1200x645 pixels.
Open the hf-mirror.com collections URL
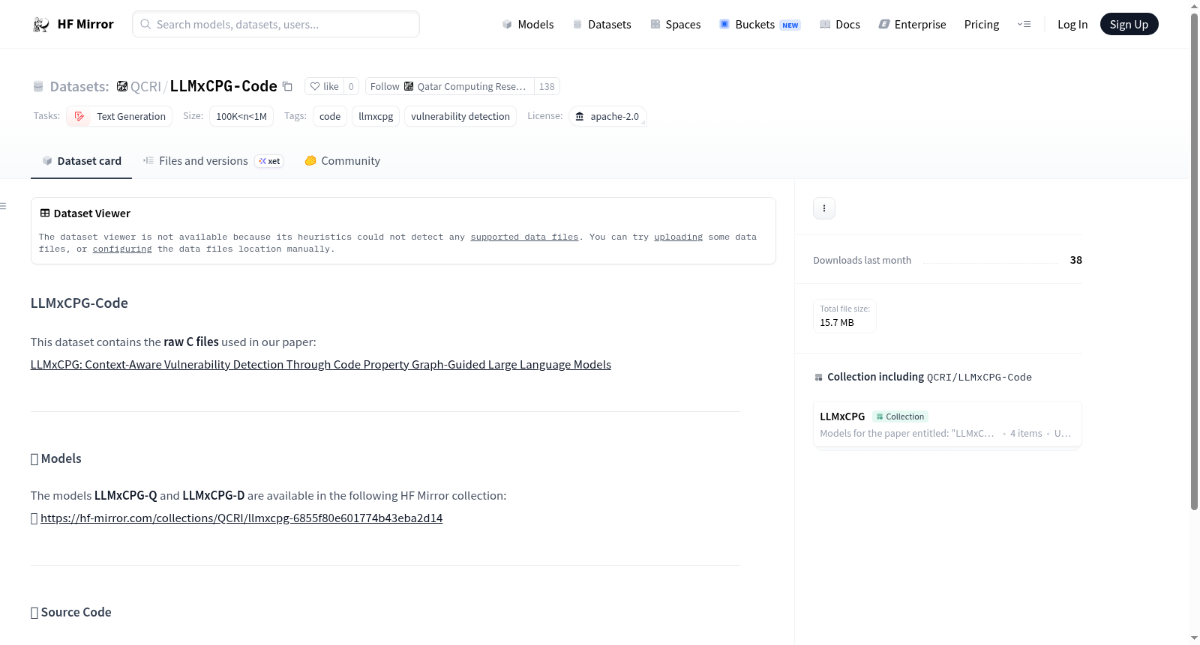241,518
